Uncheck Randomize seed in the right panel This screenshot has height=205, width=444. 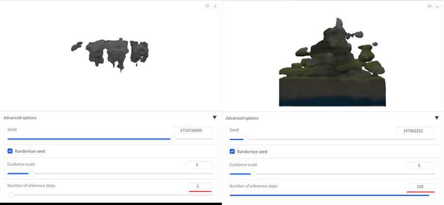(232, 152)
